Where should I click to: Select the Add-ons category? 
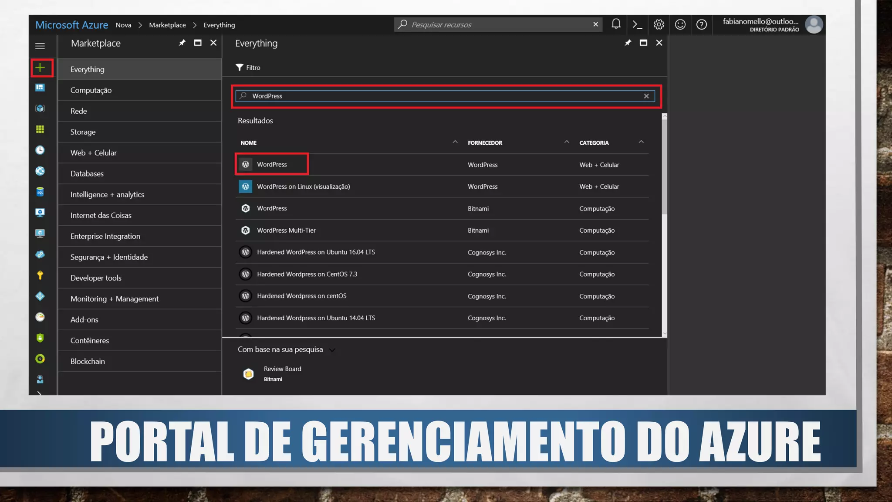140,320
